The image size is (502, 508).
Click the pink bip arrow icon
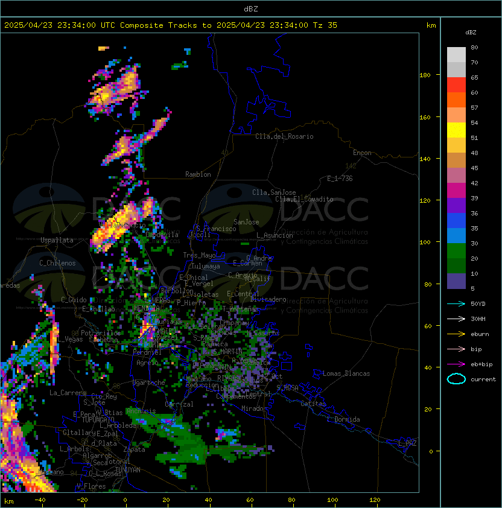(456, 349)
